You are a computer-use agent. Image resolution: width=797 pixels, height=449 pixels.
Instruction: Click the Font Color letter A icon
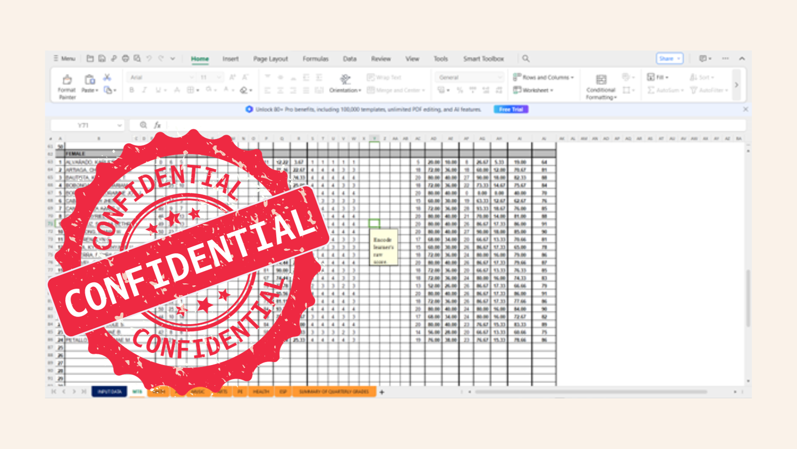coord(227,90)
